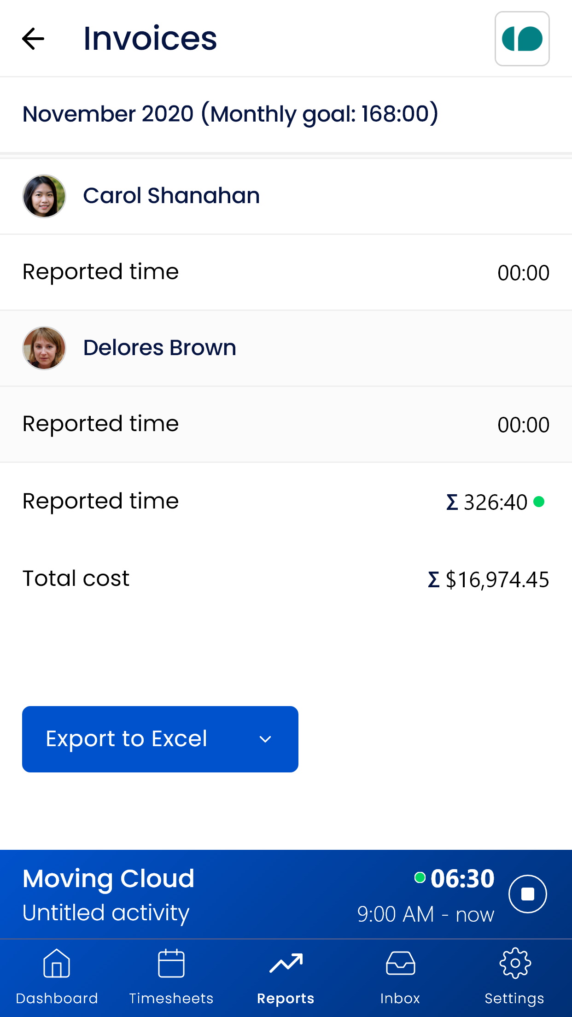
Task: Tap the teal app logo icon
Action: tap(522, 39)
